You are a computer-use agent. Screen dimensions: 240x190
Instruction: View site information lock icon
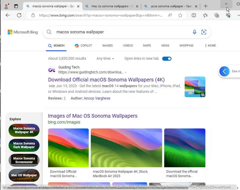[x=33, y=15]
